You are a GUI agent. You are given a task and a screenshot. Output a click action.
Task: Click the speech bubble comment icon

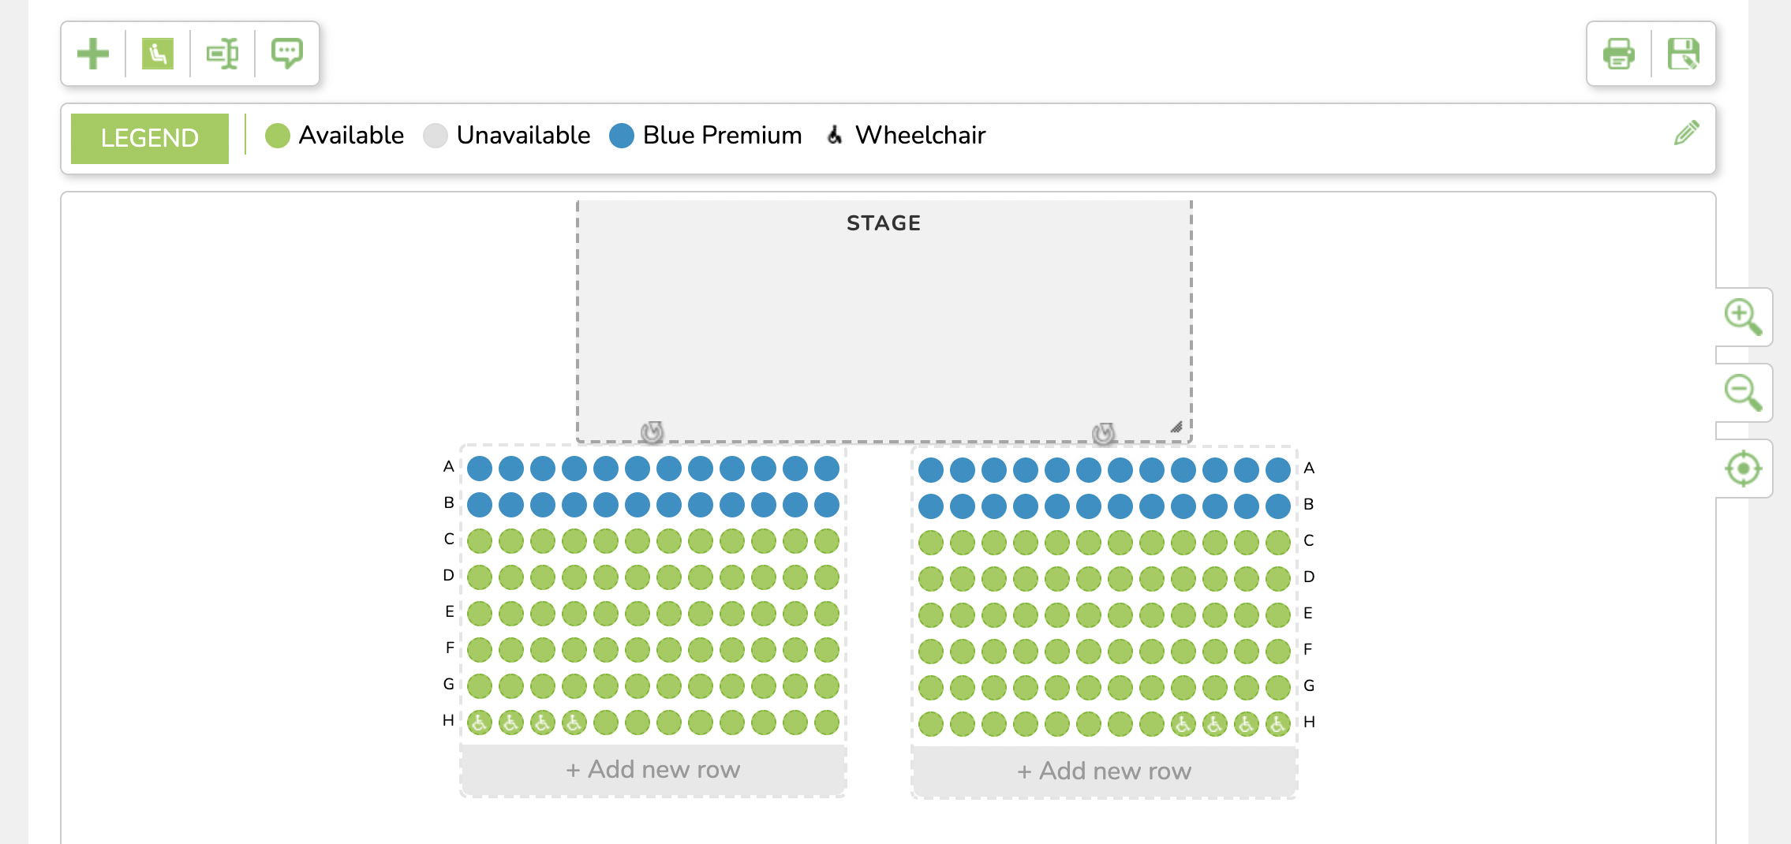coord(286,54)
